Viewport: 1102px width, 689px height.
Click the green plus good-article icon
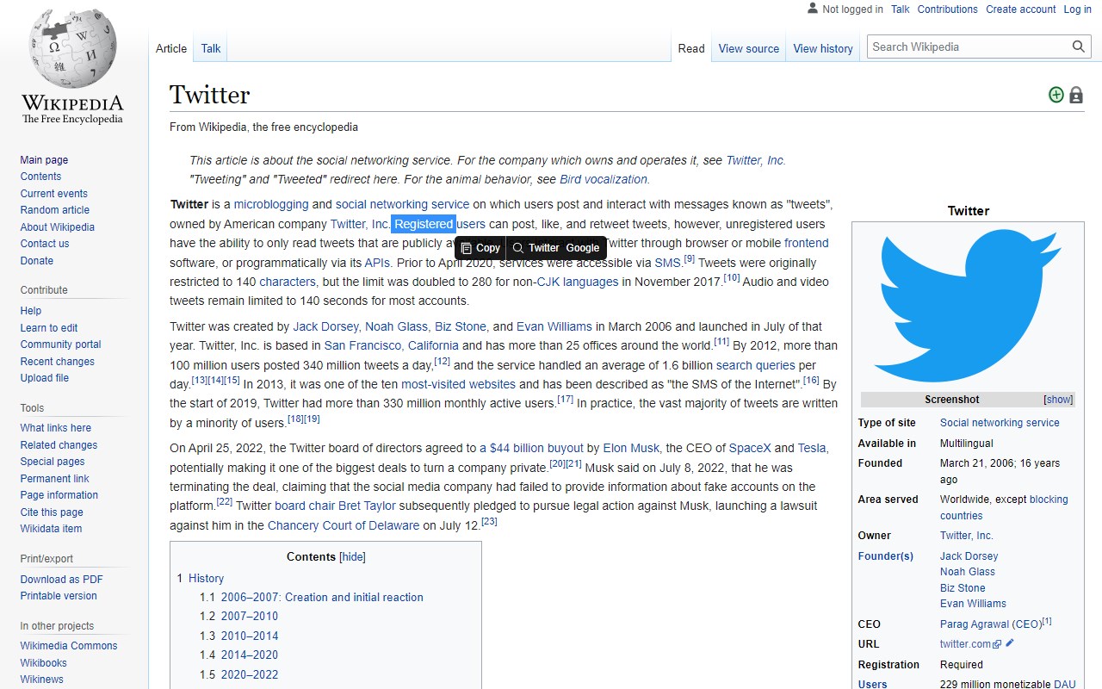pyautogui.click(x=1056, y=95)
